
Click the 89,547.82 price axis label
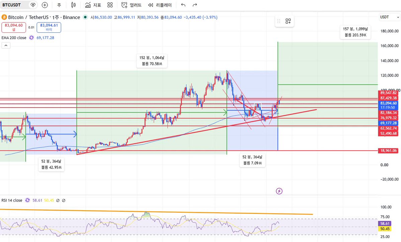(x=388, y=93)
